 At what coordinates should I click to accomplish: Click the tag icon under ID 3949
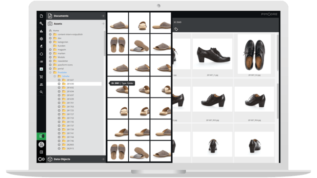[176, 29]
